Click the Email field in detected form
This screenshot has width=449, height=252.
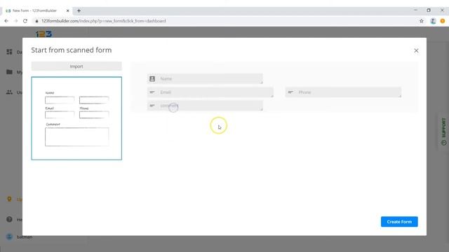pos(210,92)
